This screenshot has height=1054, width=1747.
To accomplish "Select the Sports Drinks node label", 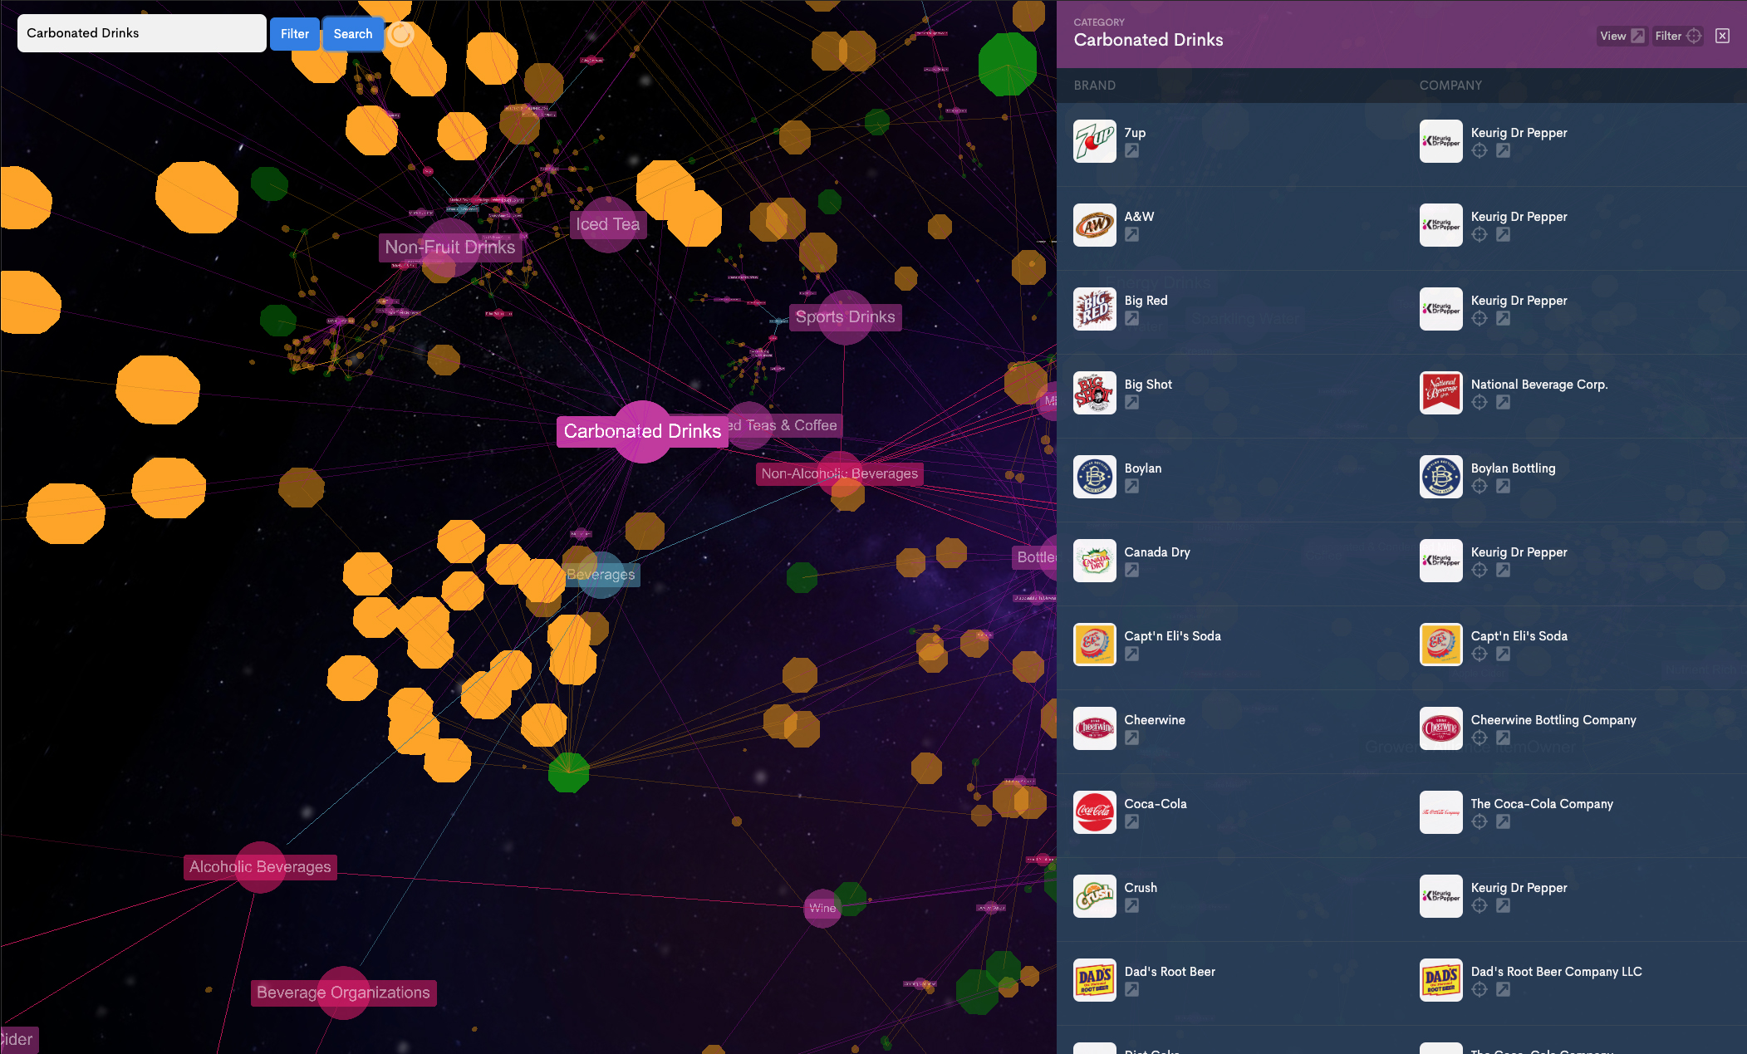I will pos(845,316).
